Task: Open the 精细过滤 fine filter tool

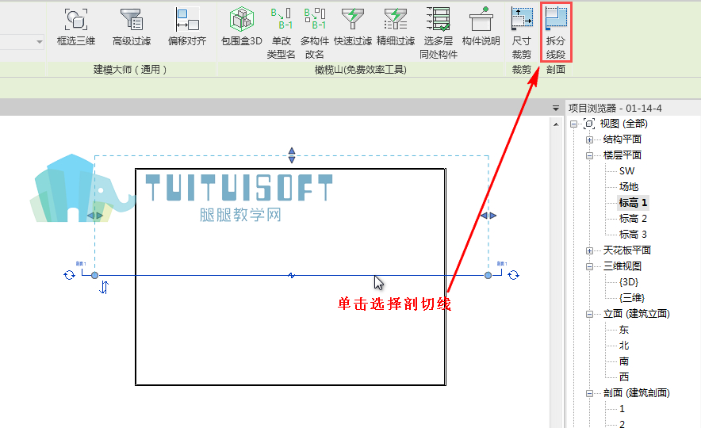Action: (396, 27)
